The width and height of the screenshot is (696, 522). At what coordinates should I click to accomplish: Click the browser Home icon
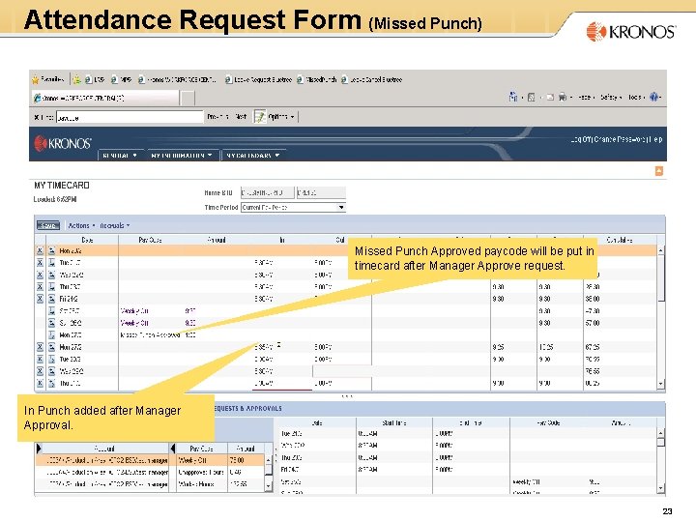click(512, 97)
